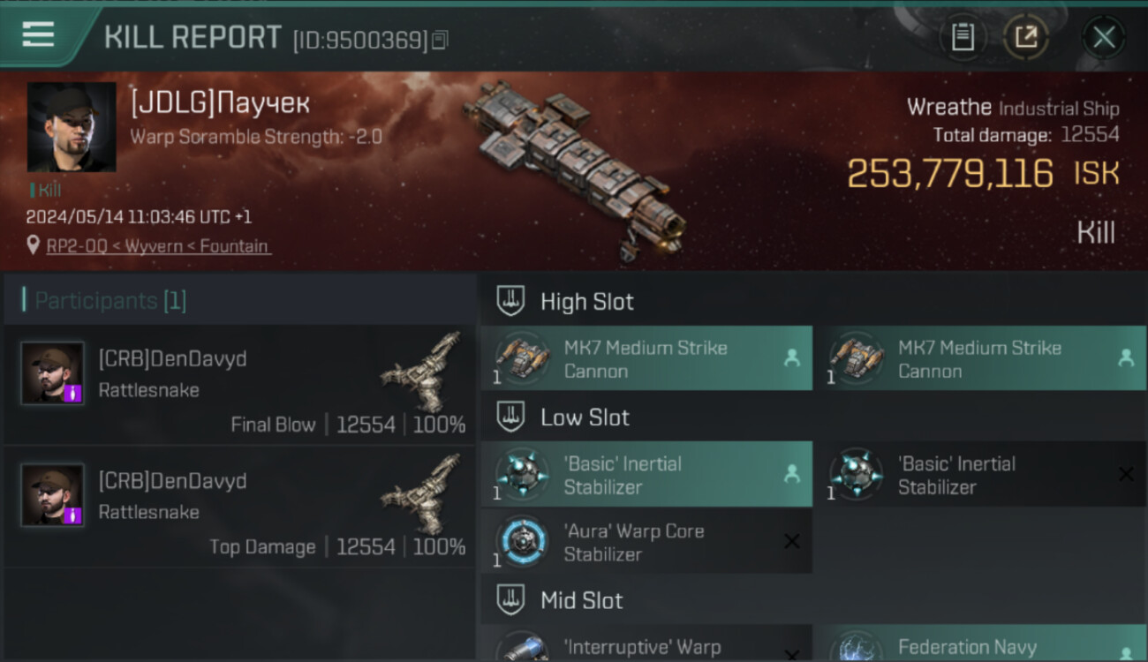Open RP2-OQ < Wyvern < Fountain location link

pyautogui.click(x=158, y=246)
